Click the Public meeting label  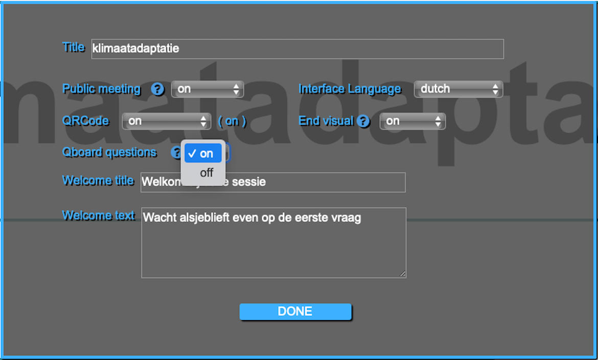[x=101, y=89]
